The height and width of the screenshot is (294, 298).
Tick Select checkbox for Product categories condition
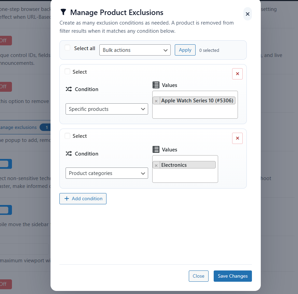click(68, 136)
